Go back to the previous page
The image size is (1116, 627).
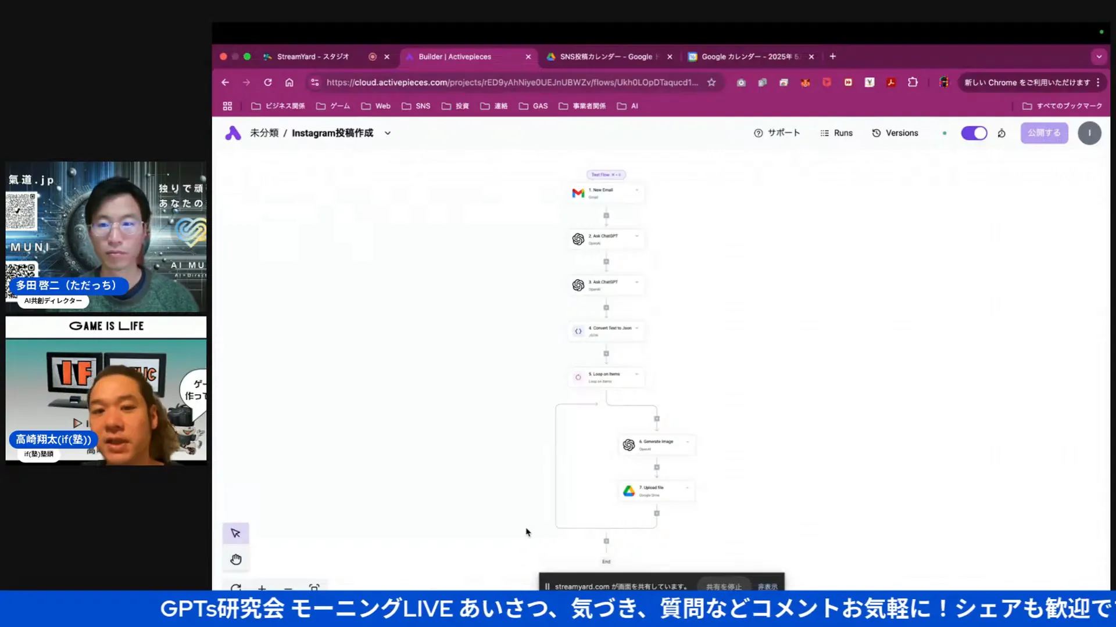(225, 82)
